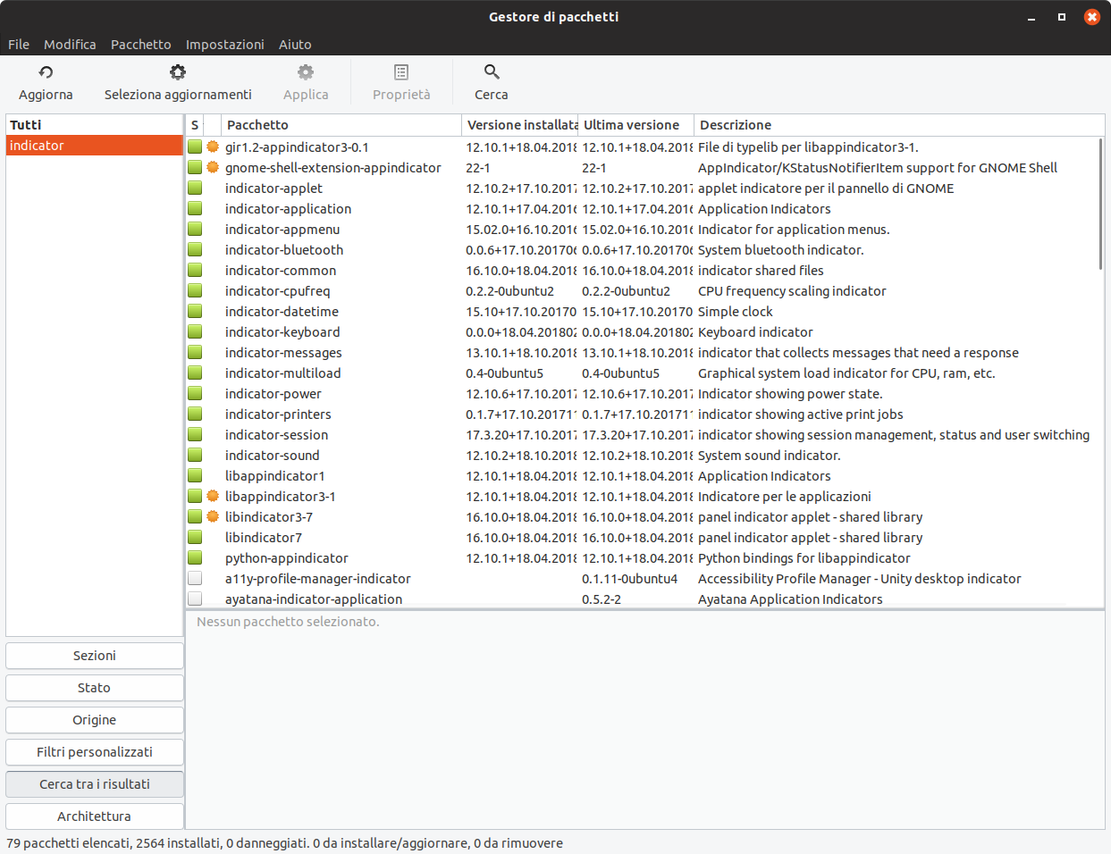
Task: Toggle the checkbox for ayatana-indicator-application
Action: (194, 599)
